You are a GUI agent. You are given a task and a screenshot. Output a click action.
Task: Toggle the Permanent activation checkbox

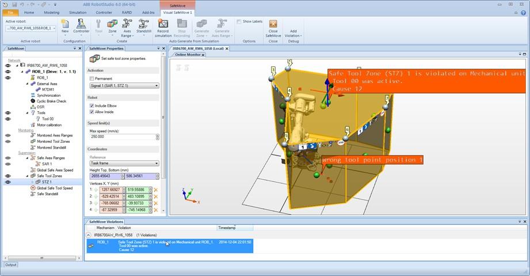(x=91, y=78)
